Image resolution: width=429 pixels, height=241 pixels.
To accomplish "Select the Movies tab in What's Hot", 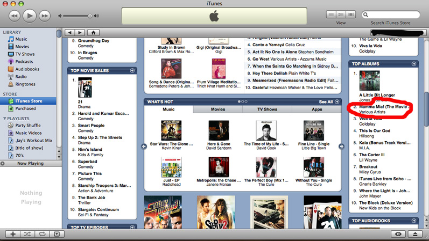I will [218, 109].
